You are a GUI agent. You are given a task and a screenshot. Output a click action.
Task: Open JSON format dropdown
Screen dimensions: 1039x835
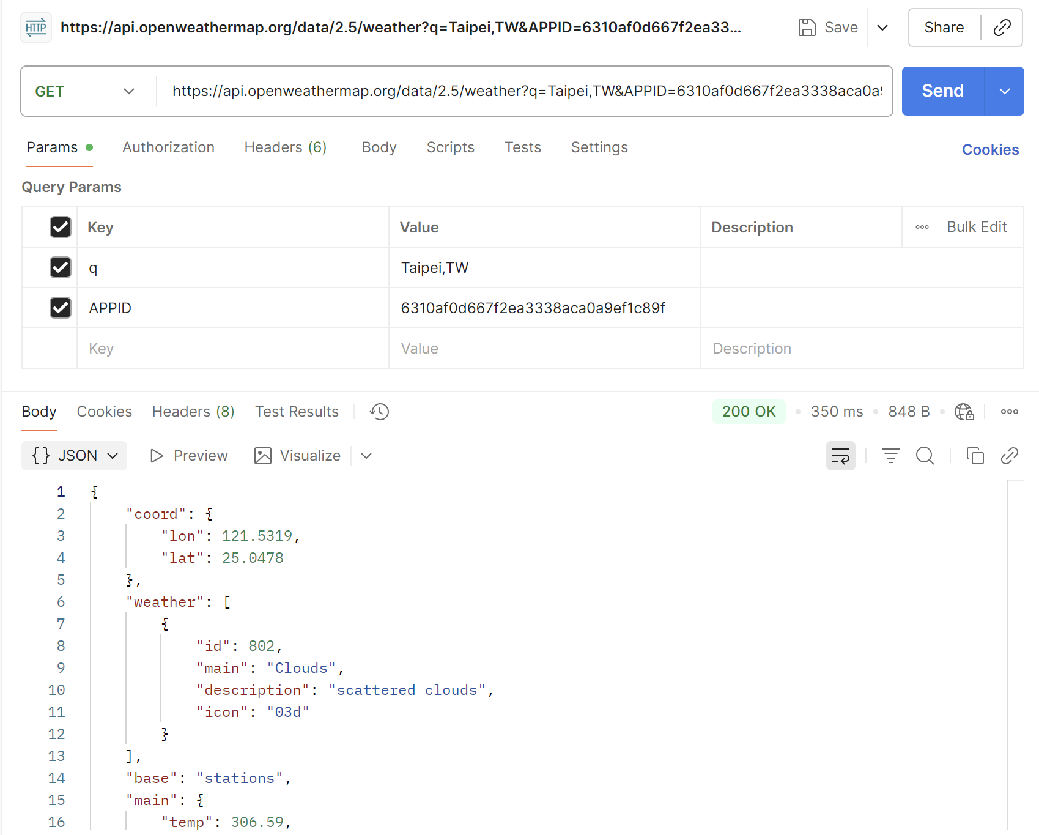pyautogui.click(x=74, y=456)
